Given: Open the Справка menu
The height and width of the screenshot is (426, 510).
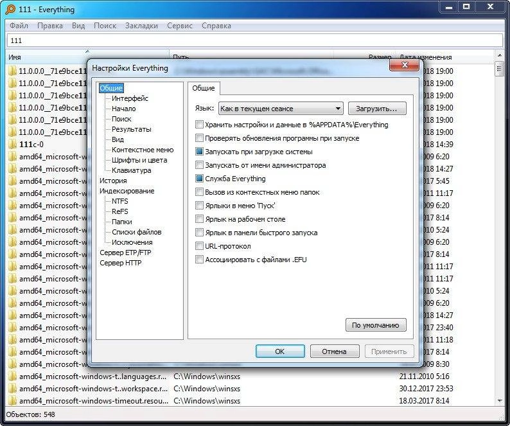Looking at the screenshot, I should tap(216, 26).
